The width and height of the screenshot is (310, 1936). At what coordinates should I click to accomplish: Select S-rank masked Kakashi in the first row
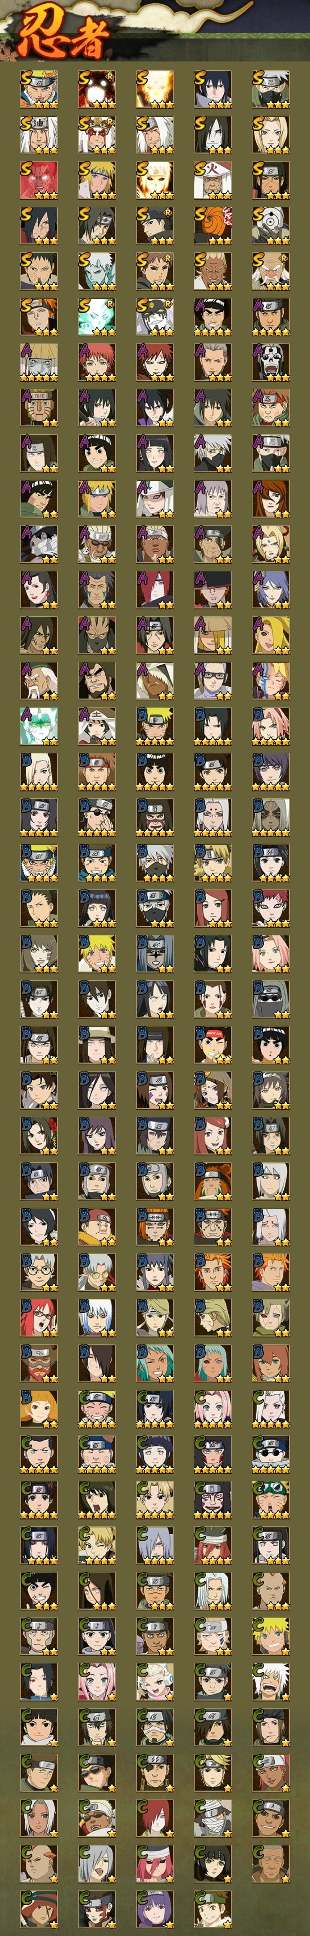270,90
